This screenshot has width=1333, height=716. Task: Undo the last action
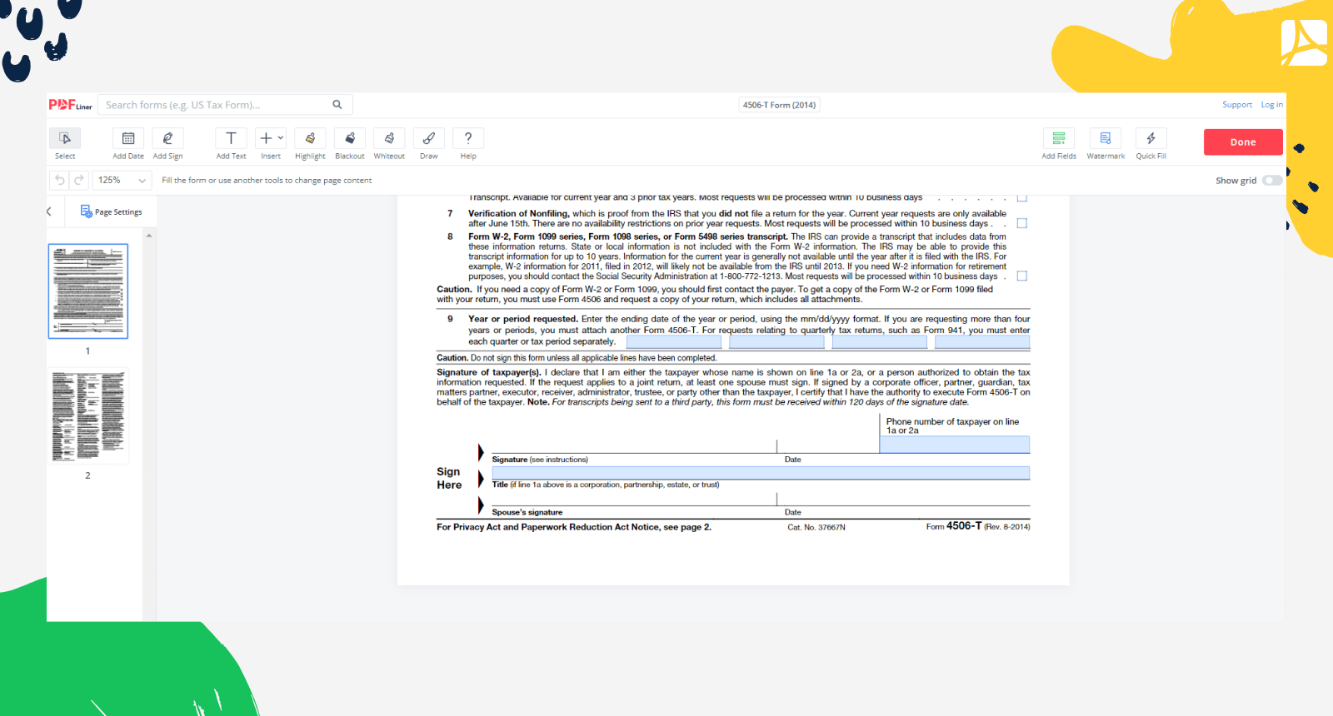(x=59, y=180)
